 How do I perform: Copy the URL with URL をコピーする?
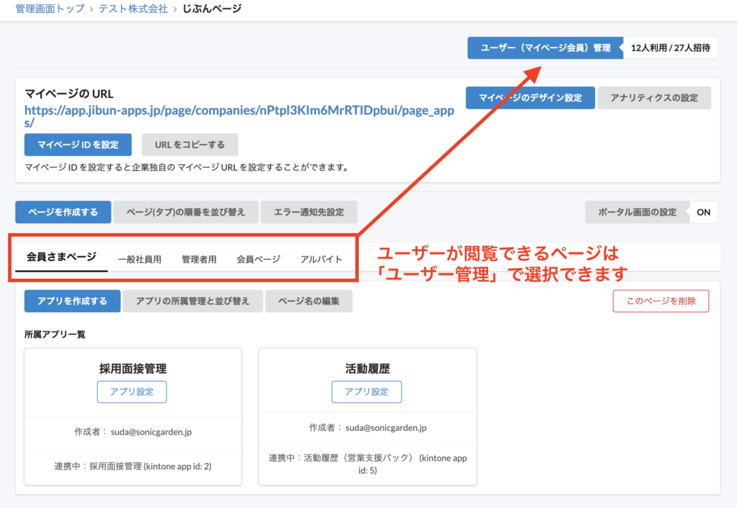[189, 145]
